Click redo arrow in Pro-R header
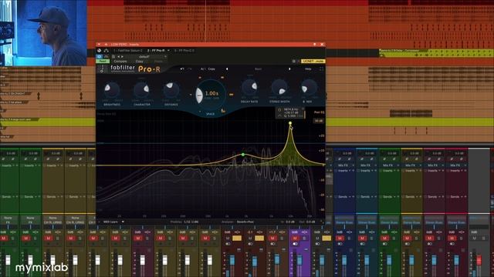Image resolution: width=494 pixels, height=277 pixels. (190, 68)
